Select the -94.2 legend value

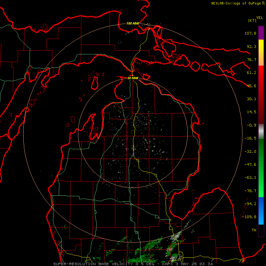point(250,204)
